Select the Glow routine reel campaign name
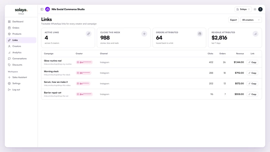 53,61
